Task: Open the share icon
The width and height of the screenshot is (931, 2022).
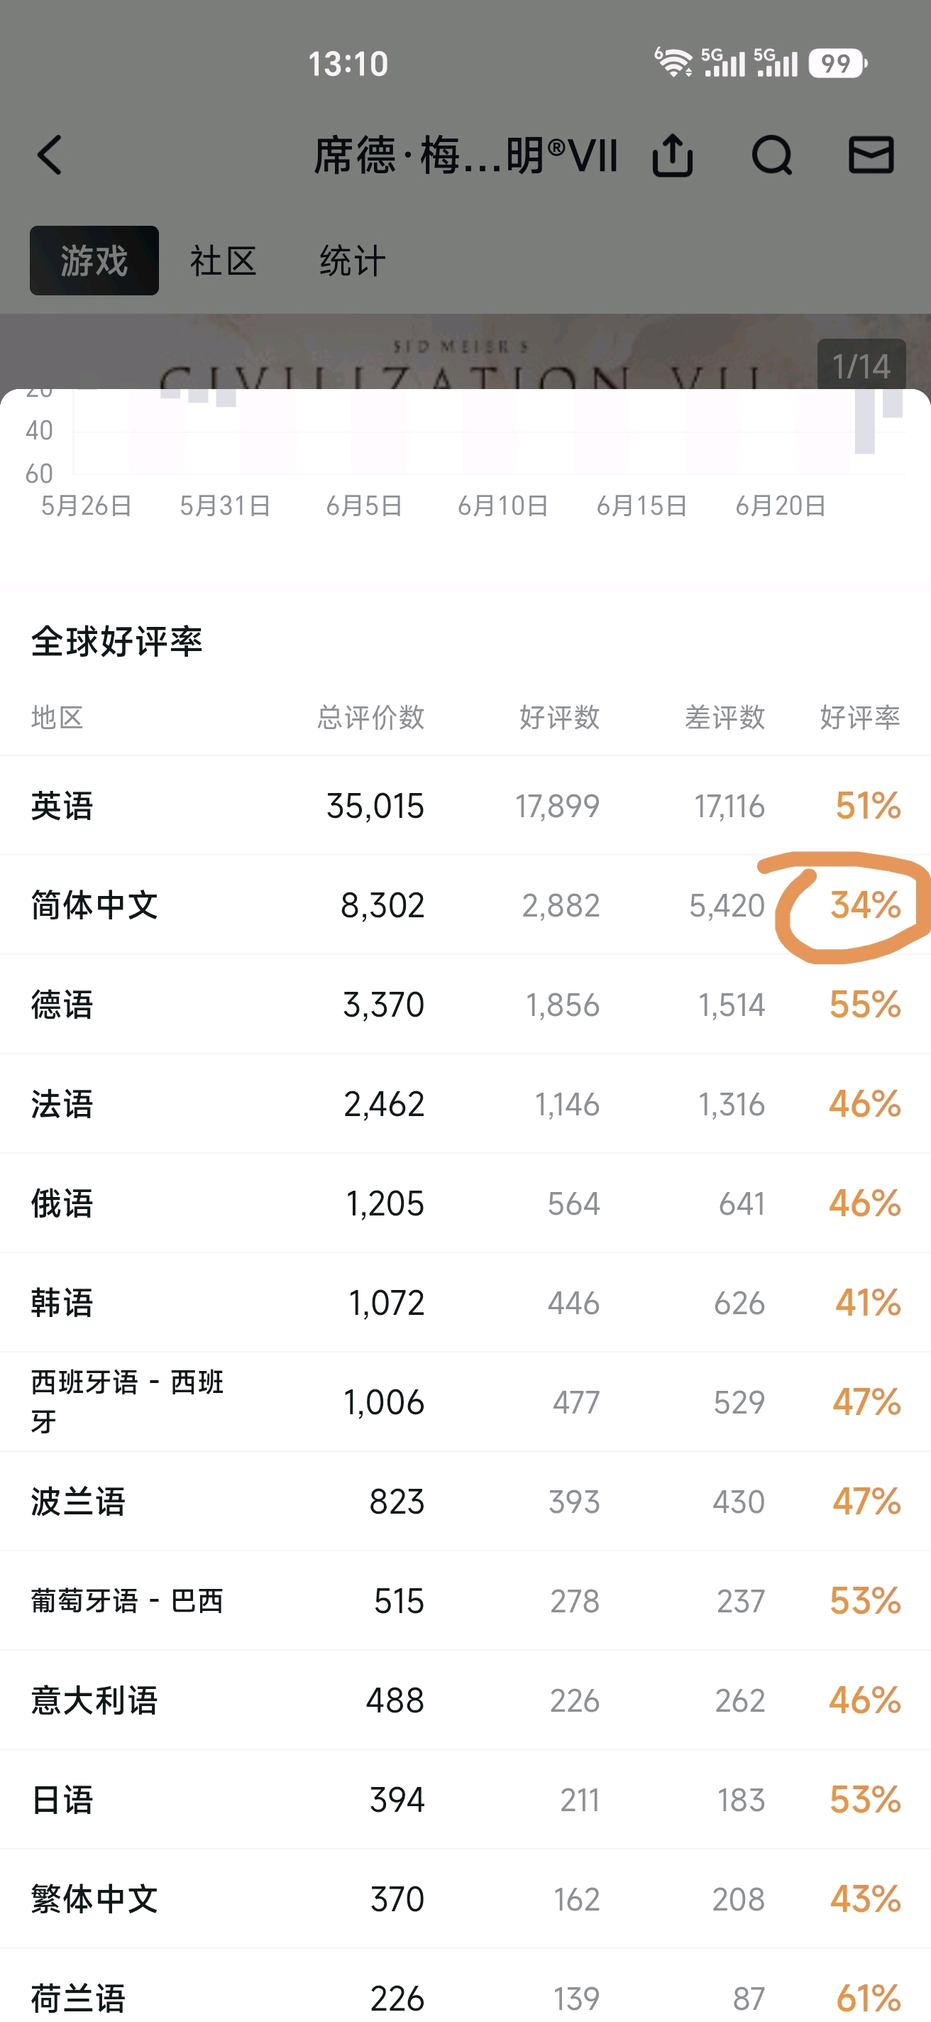Action: pyautogui.click(x=672, y=155)
